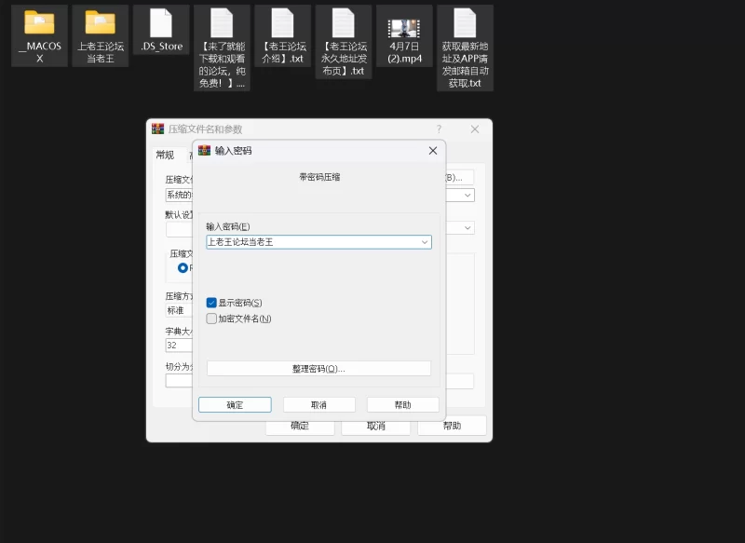Enable the 加密文件名 checkbox
Viewport: 745px width, 543px height.
click(211, 319)
